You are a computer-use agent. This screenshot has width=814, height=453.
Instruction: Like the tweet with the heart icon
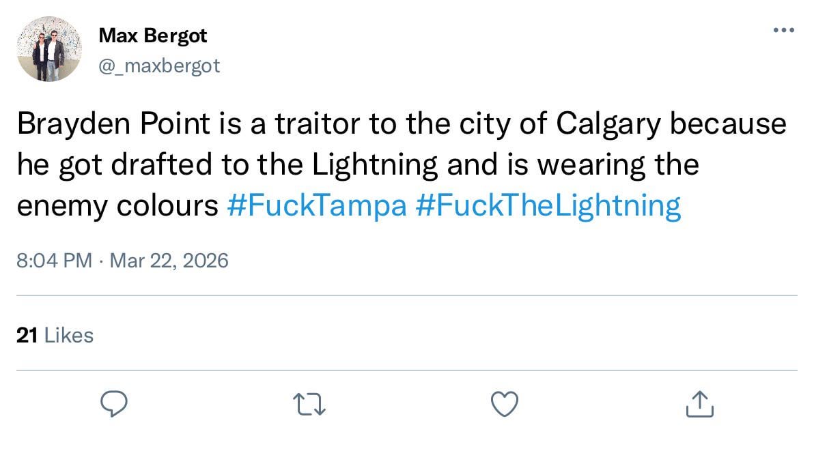[x=505, y=405]
